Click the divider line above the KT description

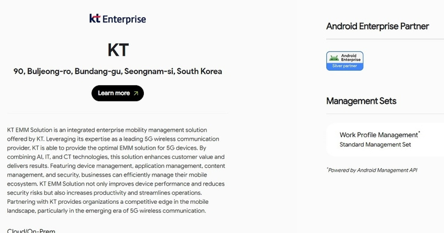[x=117, y=113]
